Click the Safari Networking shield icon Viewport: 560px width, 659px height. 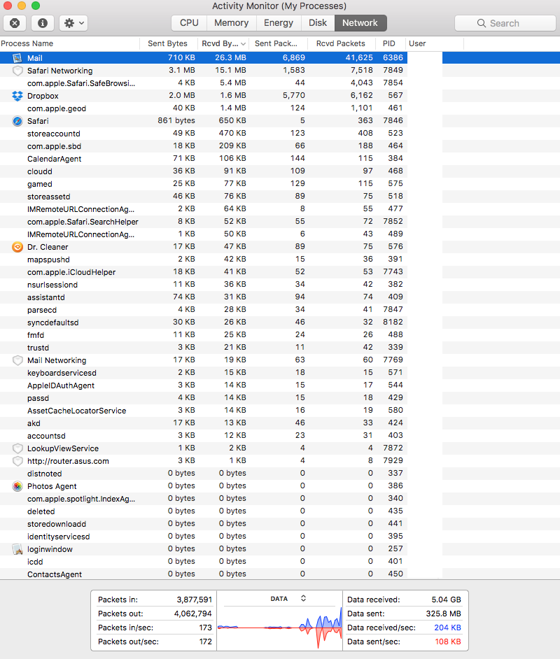pyautogui.click(x=17, y=71)
